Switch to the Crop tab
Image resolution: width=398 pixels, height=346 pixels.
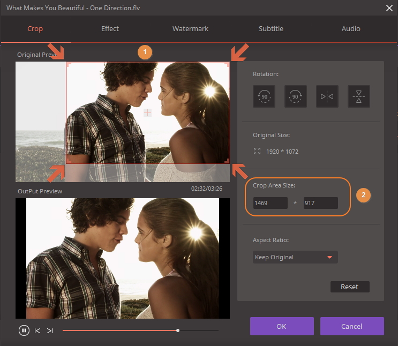tap(35, 29)
